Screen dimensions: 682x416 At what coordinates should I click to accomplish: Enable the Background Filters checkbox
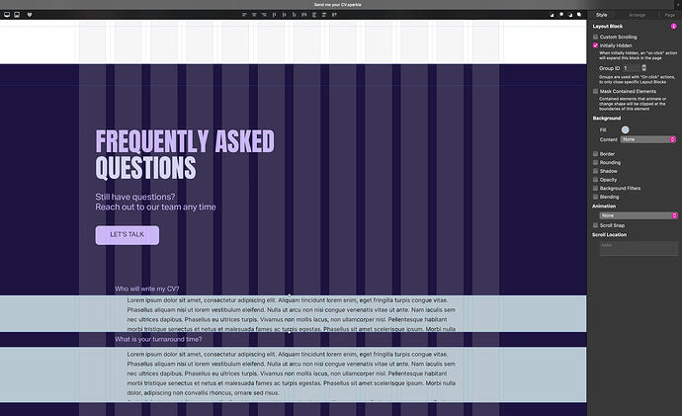coord(595,188)
